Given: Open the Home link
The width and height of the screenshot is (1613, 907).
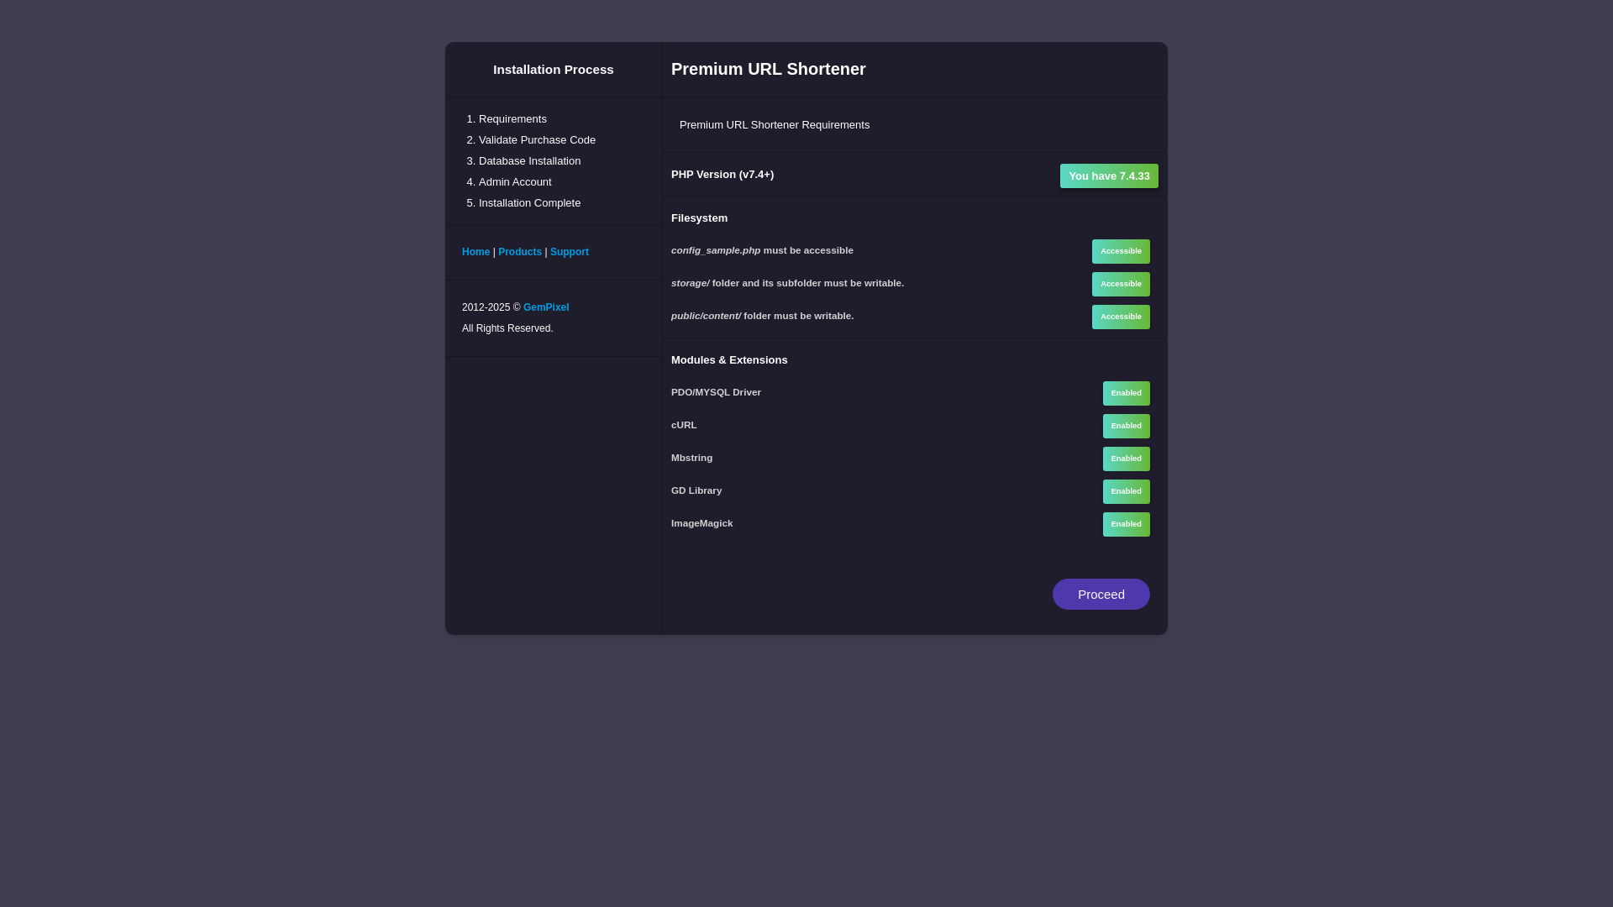Looking at the screenshot, I should 475,252.
